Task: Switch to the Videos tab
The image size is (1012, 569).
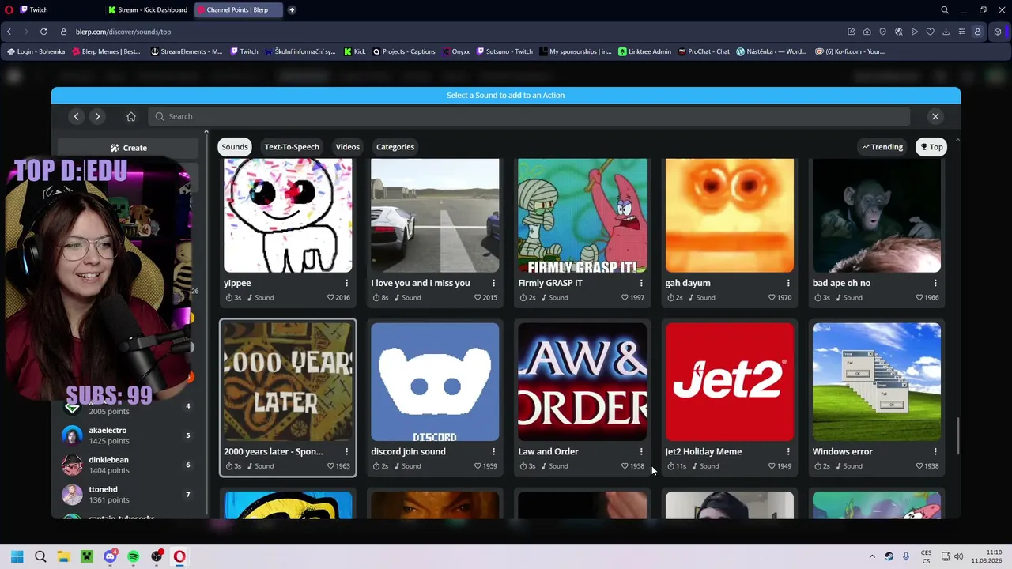Action: click(347, 147)
